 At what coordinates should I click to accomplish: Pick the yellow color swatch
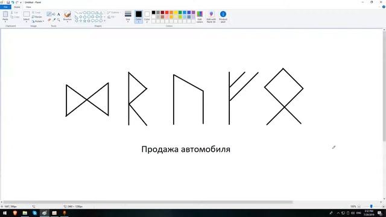(x=176, y=13)
